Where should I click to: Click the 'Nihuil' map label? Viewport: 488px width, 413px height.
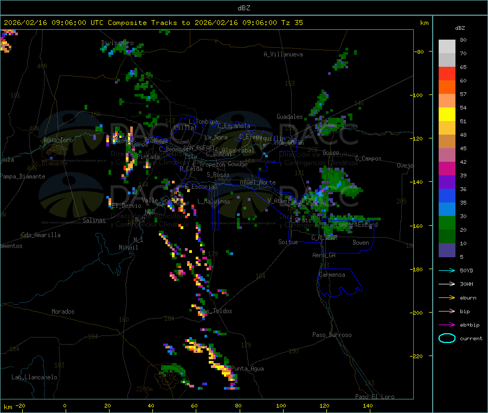(129, 247)
